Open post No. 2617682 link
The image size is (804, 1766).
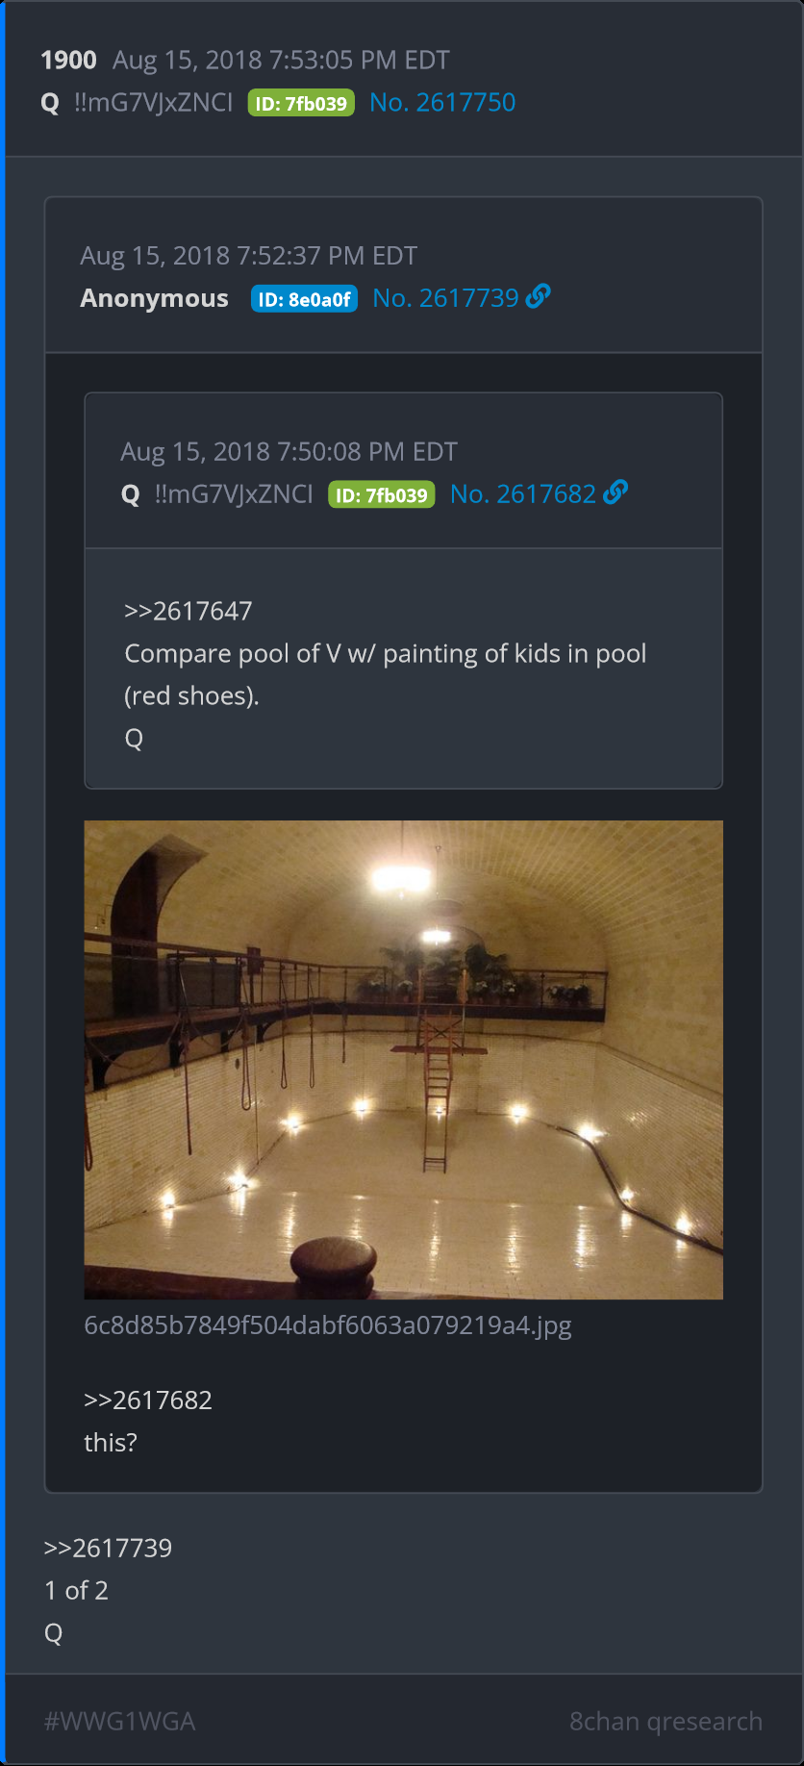523,494
